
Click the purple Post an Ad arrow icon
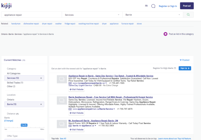point(165,34)
